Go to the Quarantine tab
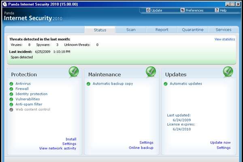 pyautogui.click(x=193, y=30)
